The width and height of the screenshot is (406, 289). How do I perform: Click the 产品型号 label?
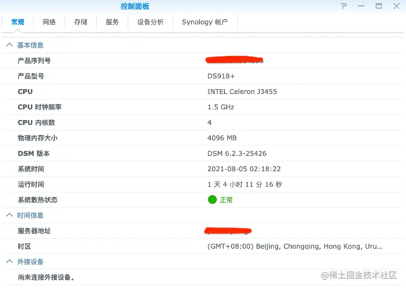[31, 76]
